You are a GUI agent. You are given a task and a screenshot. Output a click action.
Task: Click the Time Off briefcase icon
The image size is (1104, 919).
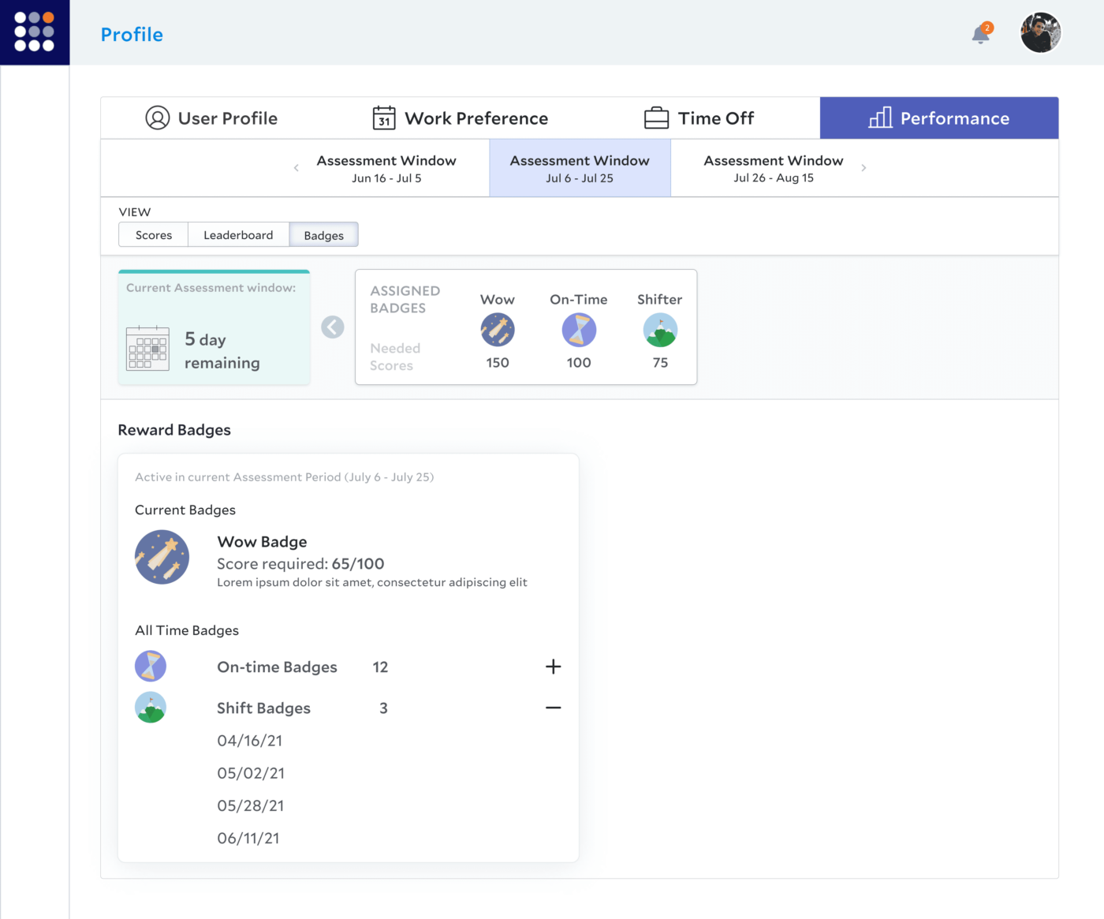pos(655,117)
